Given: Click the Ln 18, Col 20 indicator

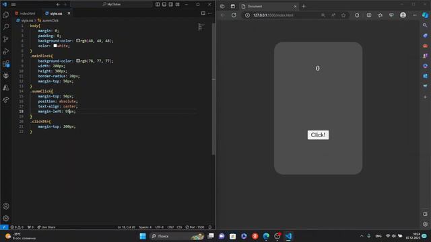Looking at the screenshot, I should click(126, 227).
